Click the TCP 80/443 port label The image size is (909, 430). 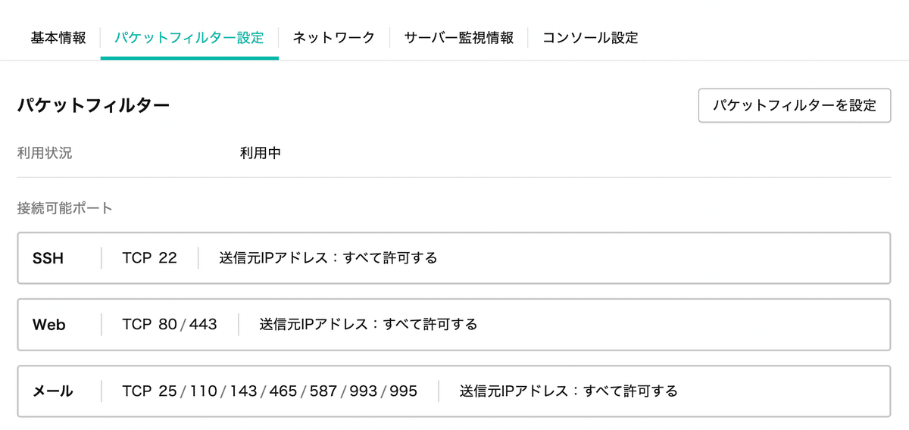pos(170,325)
